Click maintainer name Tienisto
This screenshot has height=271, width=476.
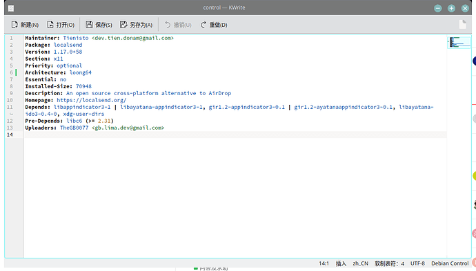[x=76, y=38]
